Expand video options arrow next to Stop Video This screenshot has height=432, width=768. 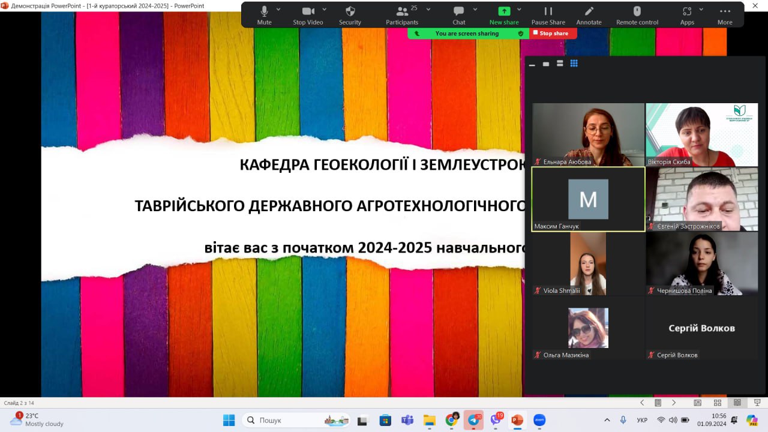pos(325,10)
